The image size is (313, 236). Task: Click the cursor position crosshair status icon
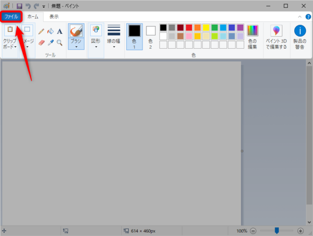pyautogui.click(x=4, y=231)
